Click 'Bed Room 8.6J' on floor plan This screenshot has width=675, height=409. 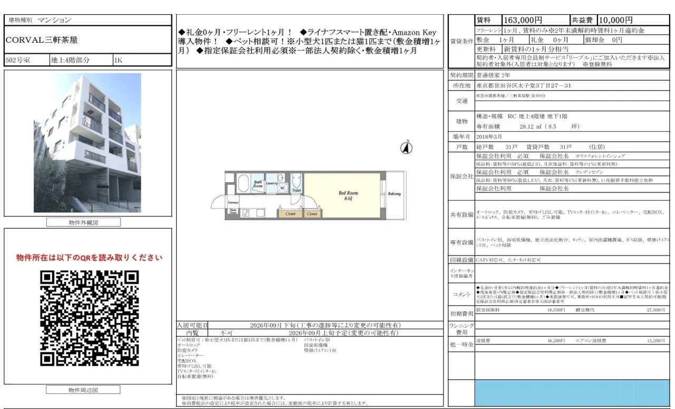point(348,196)
